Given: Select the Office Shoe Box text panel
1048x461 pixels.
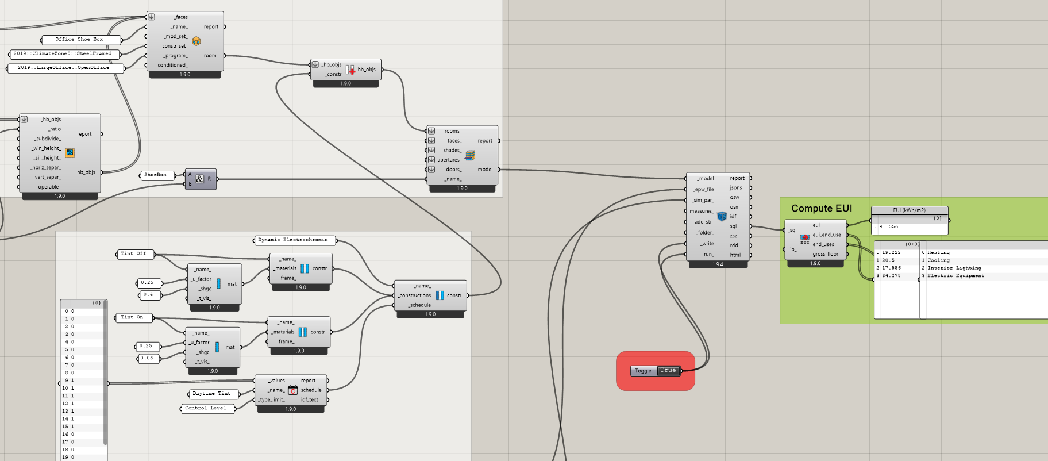Looking at the screenshot, I should tap(80, 40).
